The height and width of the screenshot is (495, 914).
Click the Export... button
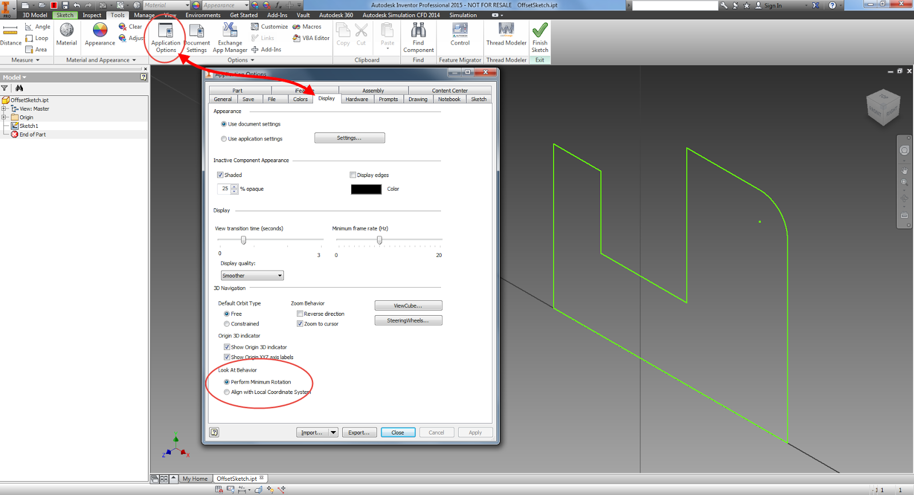(359, 432)
